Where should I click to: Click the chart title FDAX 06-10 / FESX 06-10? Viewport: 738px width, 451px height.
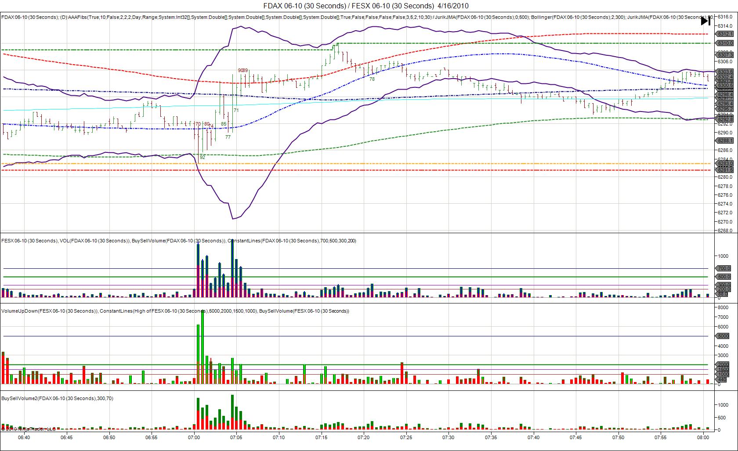coord(366,6)
